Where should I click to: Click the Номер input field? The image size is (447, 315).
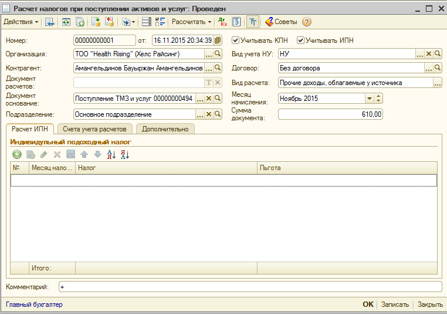pos(104,40)
